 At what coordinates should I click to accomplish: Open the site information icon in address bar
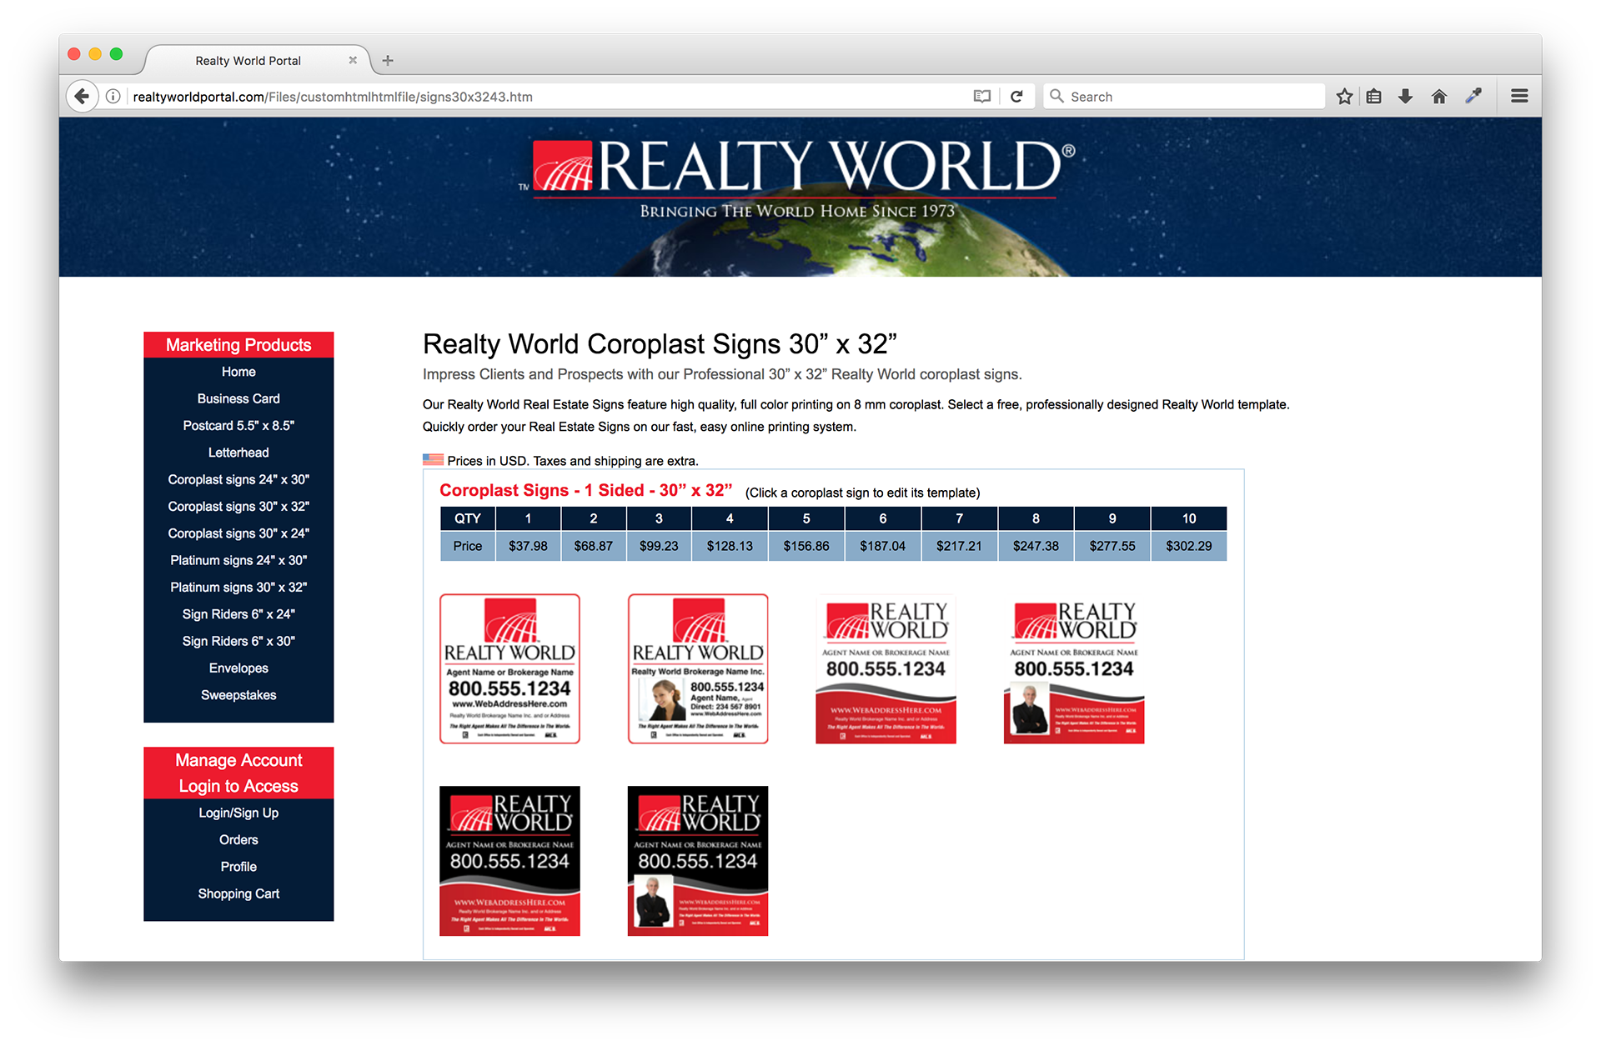[x=113, y=97]
